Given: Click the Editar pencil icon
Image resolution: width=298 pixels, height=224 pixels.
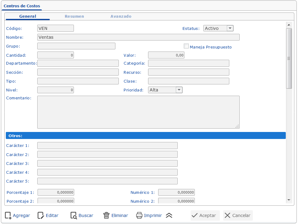Looking at the screenshot, I should pos(41,215).
